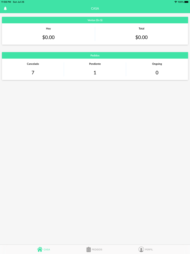The height and width of the screenshot is (254, 190).
Task: View the Pendiente orders label
Action: [x=95, y=64]
